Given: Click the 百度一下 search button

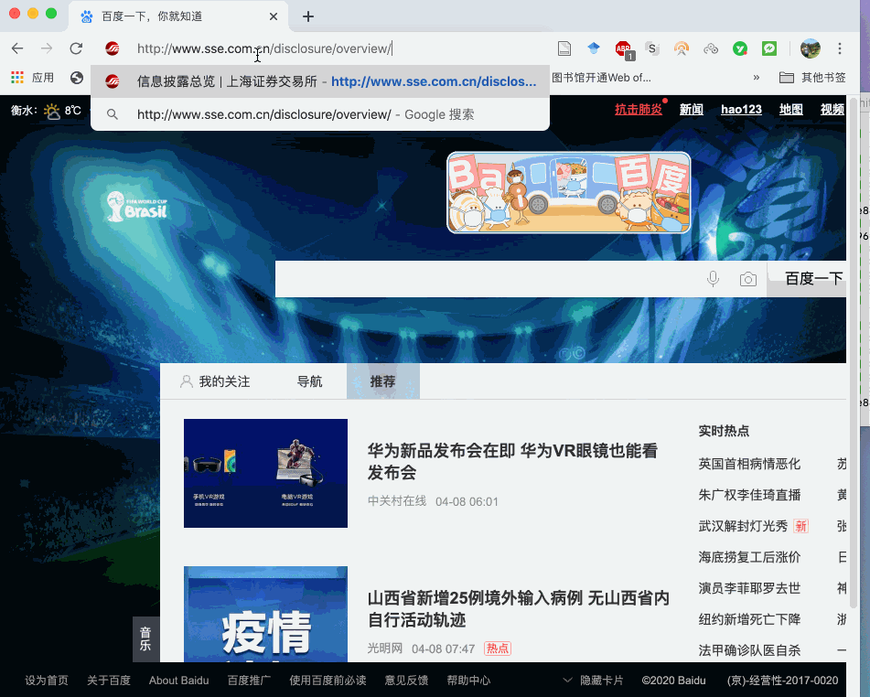Looking at the screenshot, I should [808, 279].
